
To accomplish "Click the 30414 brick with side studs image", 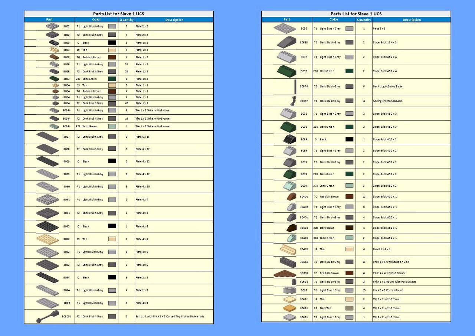I will [288, 262].
